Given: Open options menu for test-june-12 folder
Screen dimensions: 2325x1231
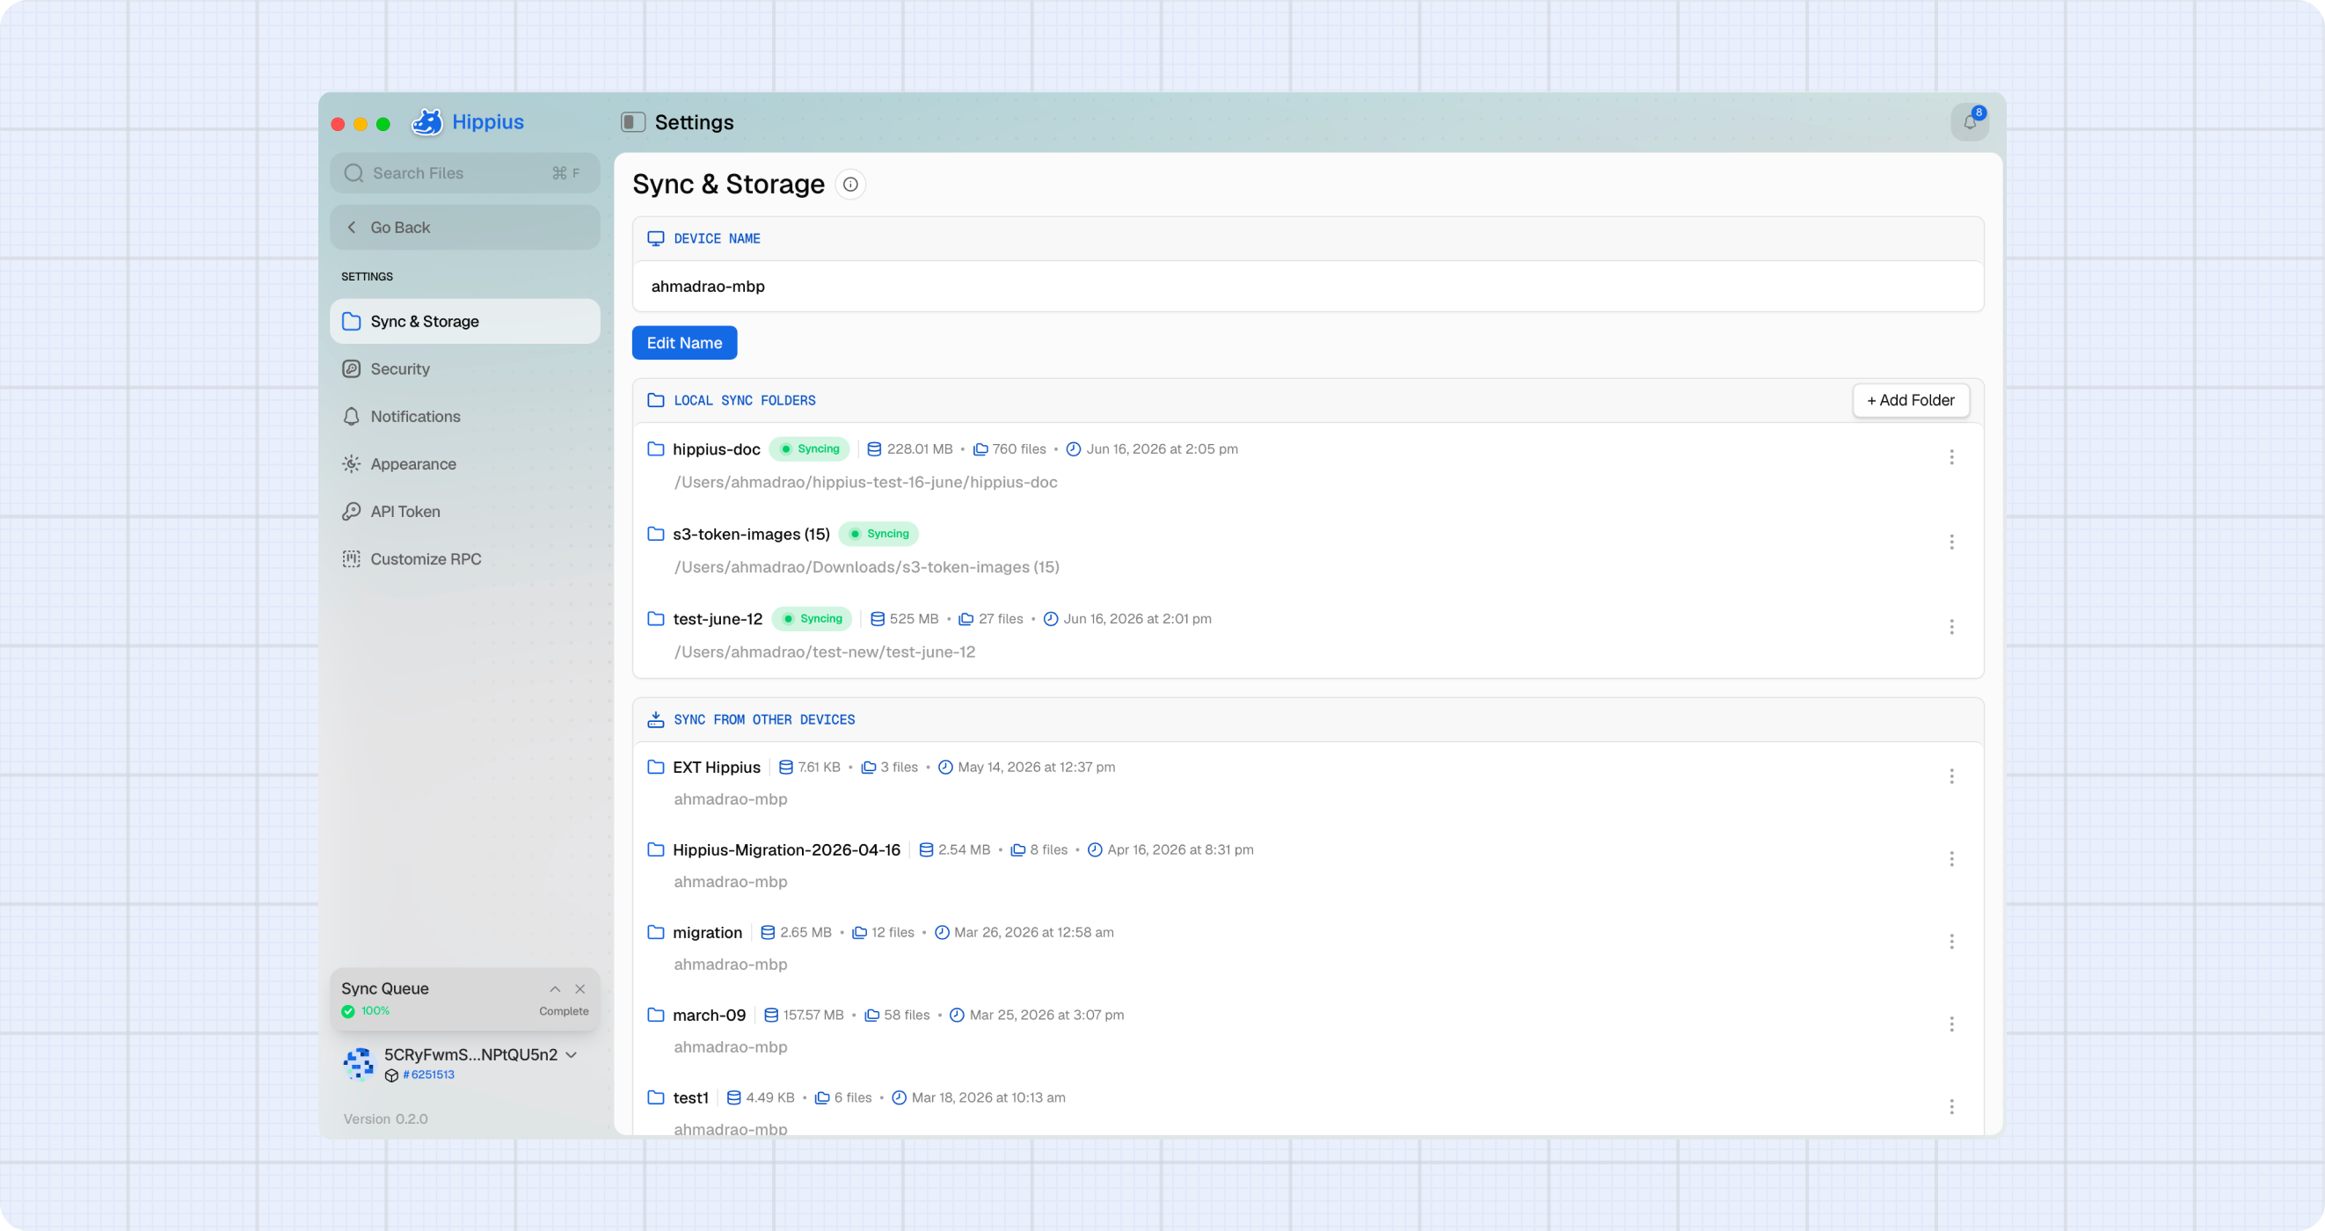Looking at the screenshot, I should click(x=1951, y=626).
